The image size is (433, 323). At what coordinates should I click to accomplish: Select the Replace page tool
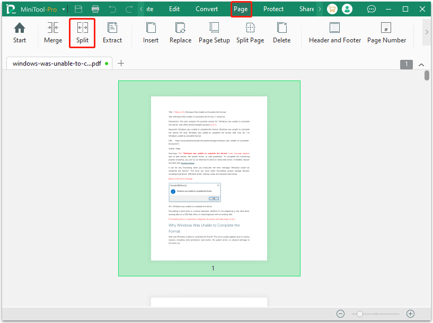pos(180,33)
